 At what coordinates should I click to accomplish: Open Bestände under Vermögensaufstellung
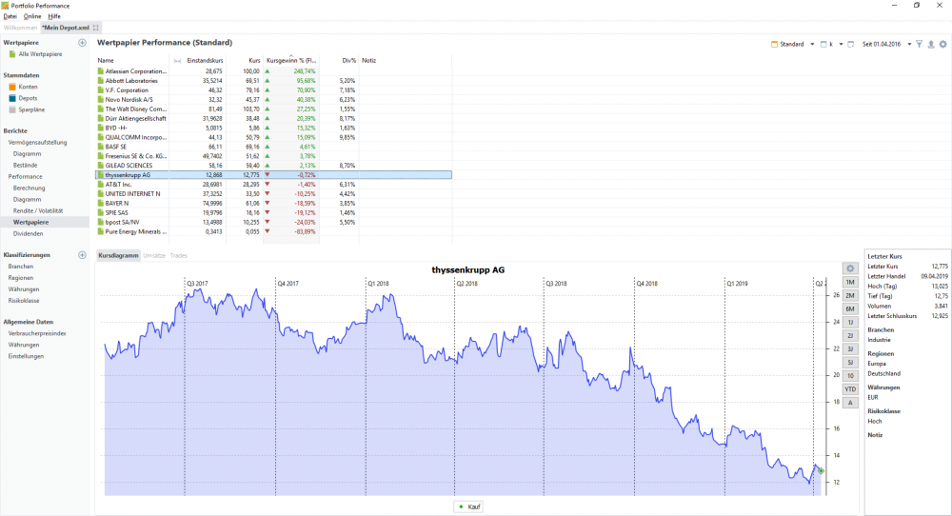26,165
